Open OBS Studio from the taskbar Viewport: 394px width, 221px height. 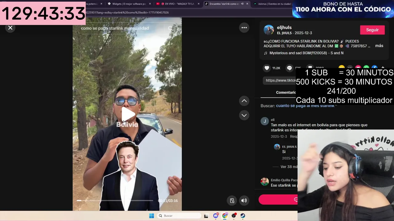tap(234, 216)
